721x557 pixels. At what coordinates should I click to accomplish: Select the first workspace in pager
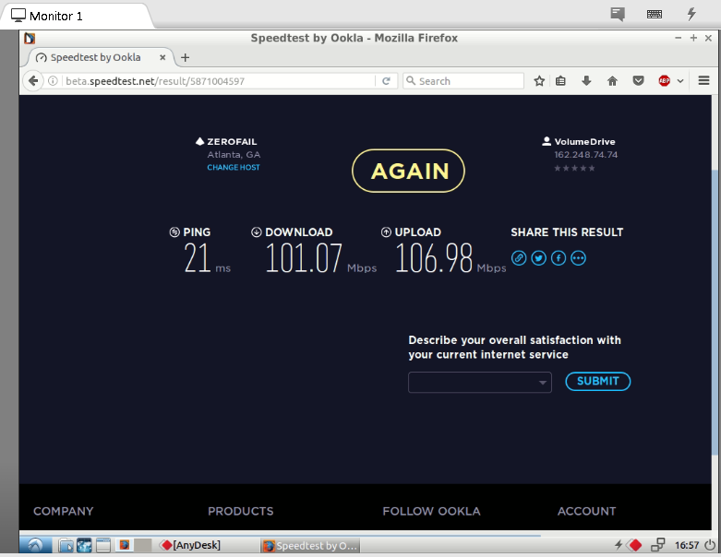124,545
